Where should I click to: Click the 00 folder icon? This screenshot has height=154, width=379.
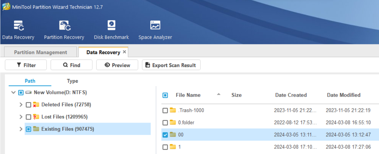click(173, 134)
